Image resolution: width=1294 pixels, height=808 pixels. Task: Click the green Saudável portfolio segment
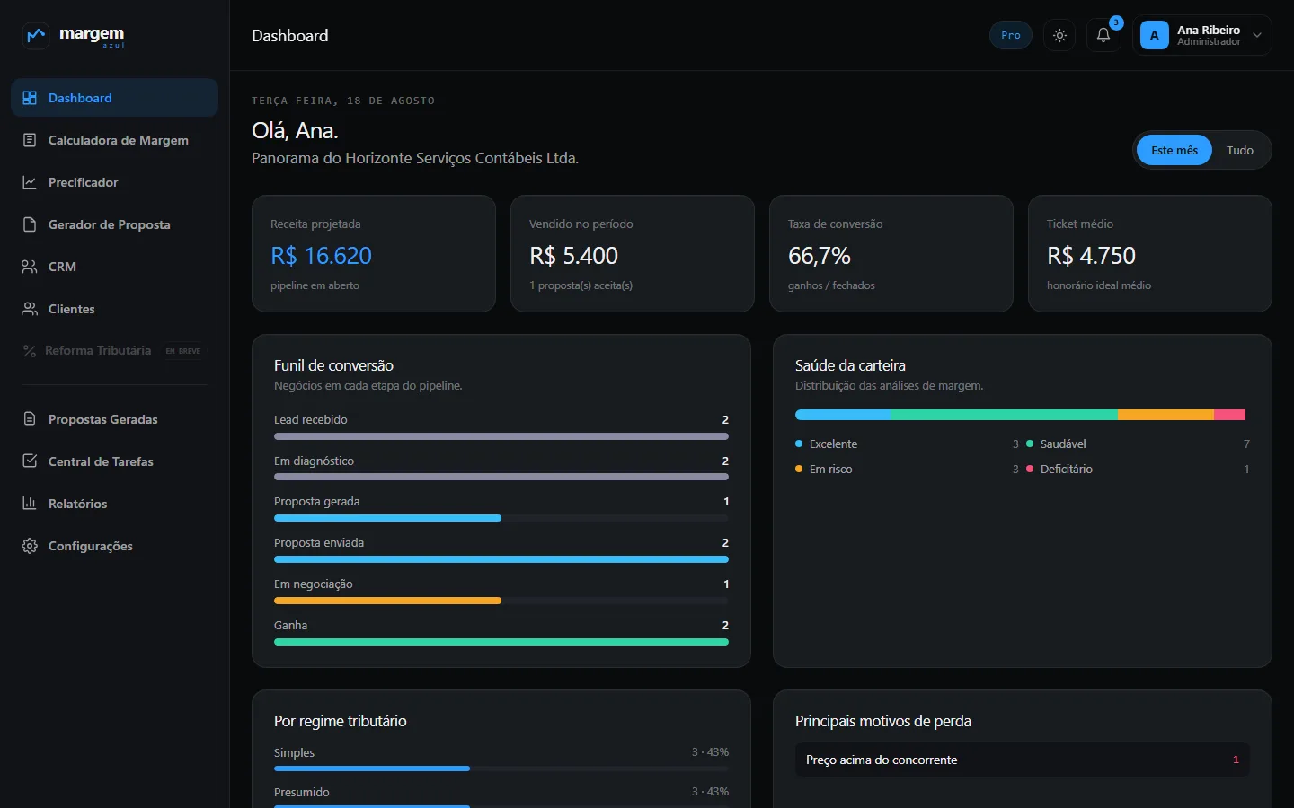(1004, 415)
